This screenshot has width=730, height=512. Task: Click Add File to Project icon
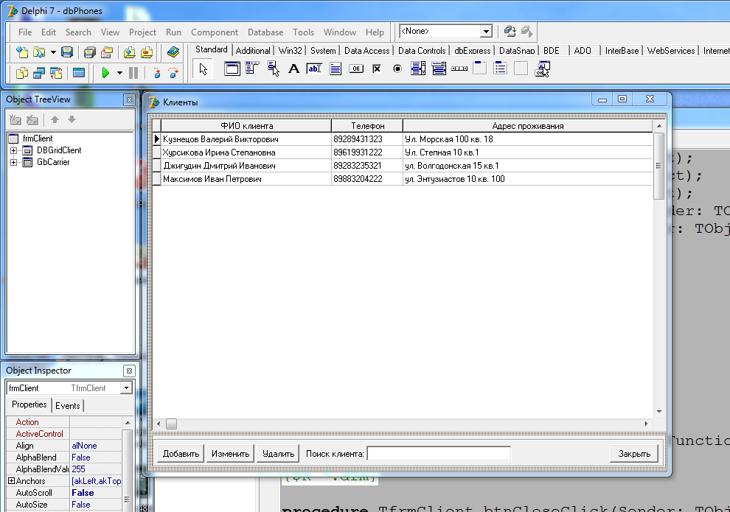click(130, 52)
